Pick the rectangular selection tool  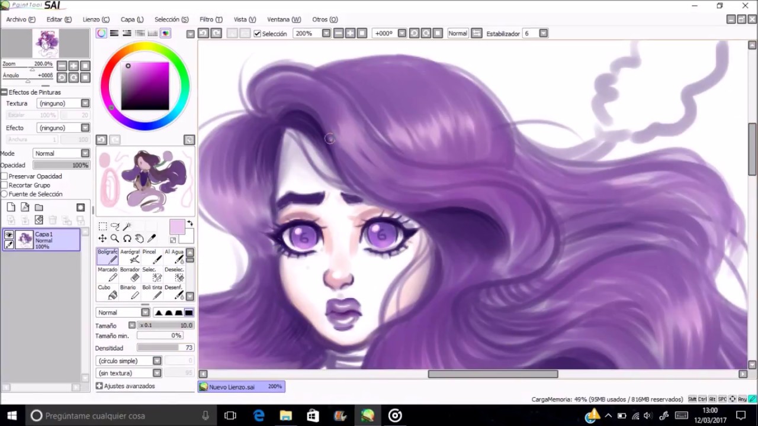102,226
